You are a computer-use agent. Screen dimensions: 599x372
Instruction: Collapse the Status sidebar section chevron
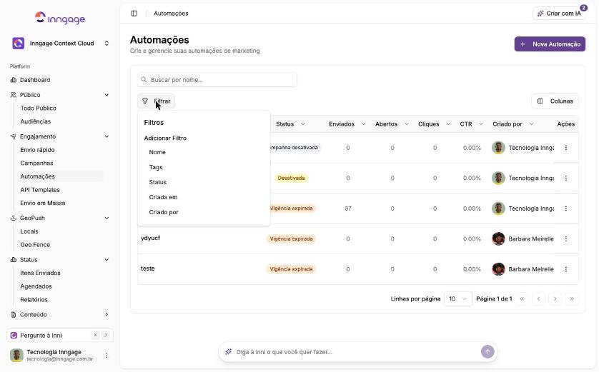click(x=107, y=259)
